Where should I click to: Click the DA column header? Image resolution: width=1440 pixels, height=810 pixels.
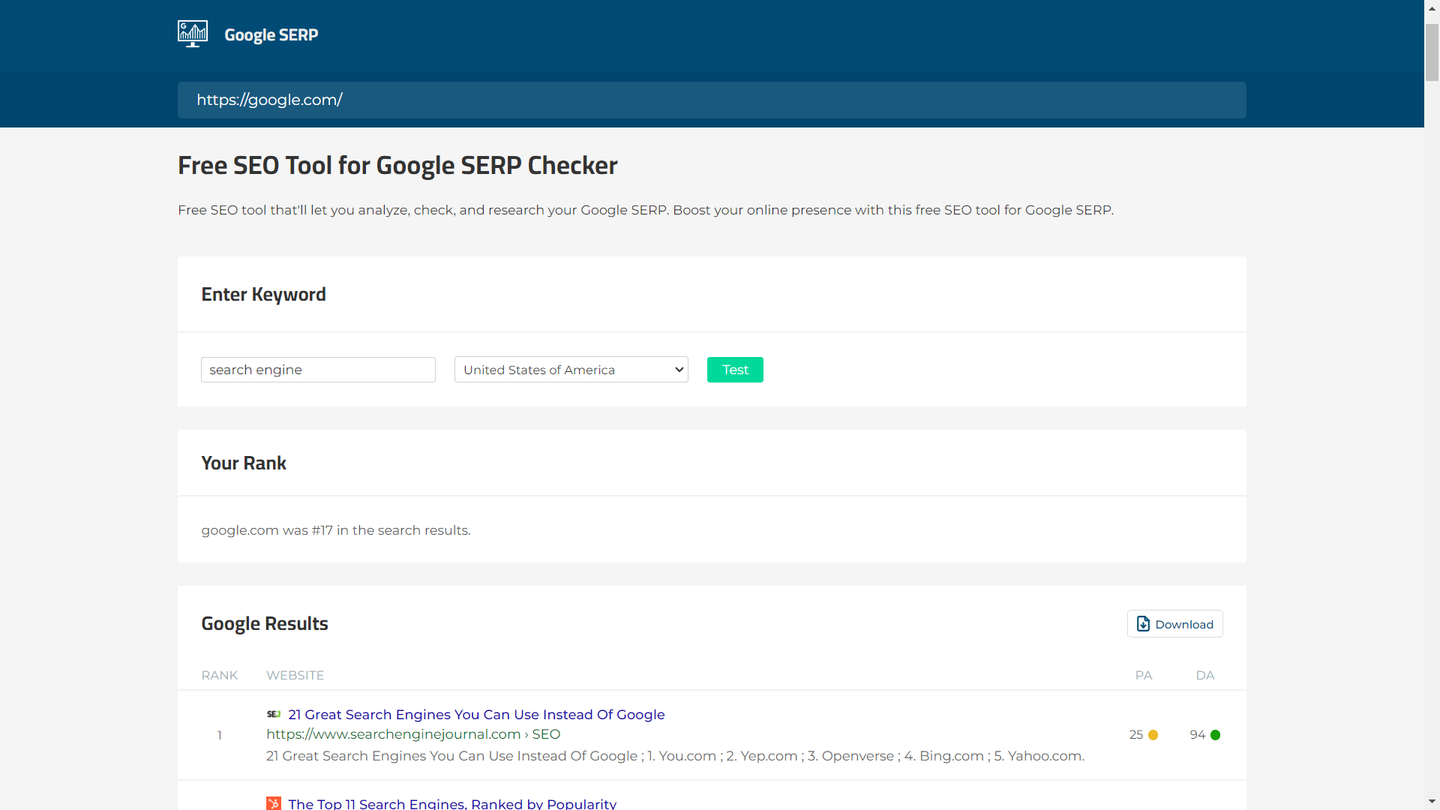point(1204,675)
